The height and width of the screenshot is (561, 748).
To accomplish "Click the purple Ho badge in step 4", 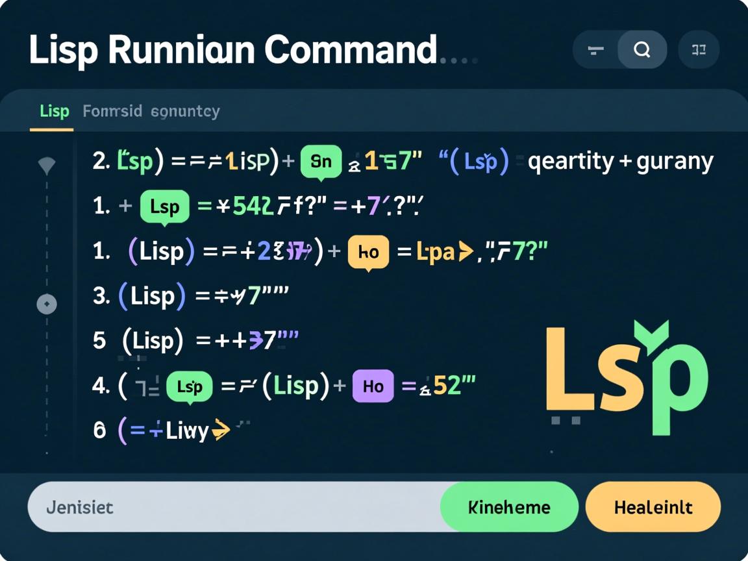I will point(373,386).
